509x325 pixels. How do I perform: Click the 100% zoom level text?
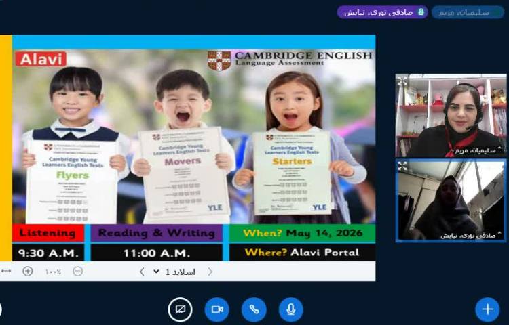click(x=53, y=272)
